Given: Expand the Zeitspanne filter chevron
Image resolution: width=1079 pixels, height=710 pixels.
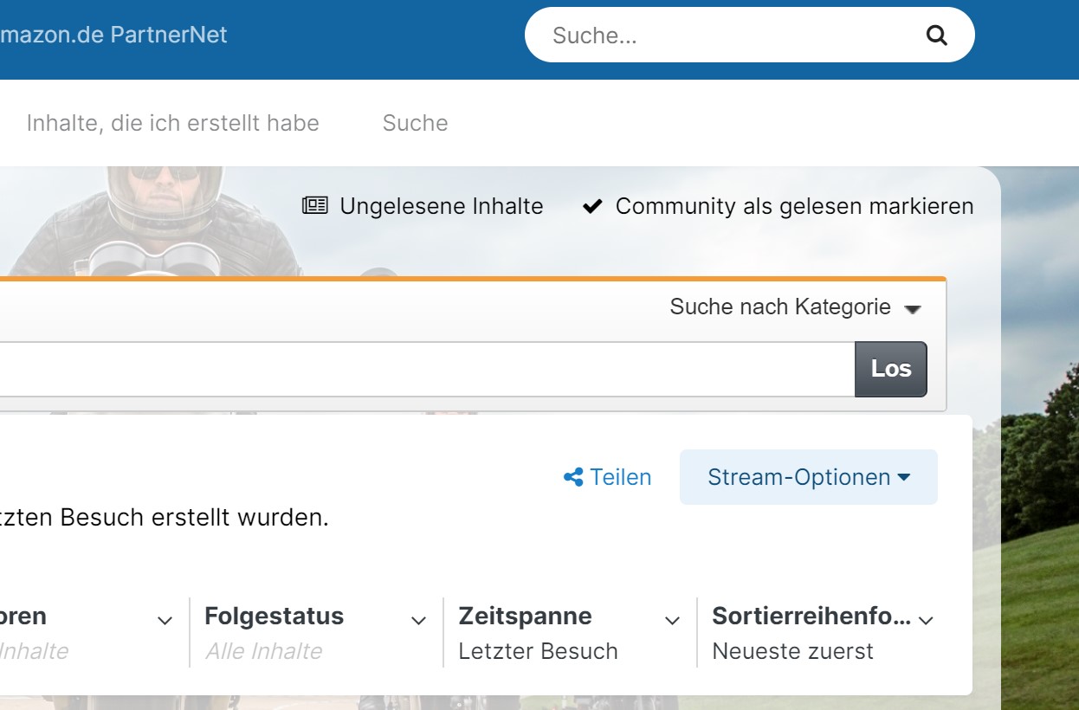Looking at the screenshot, I should [x=672, y=621].
